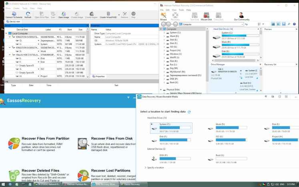Switch to the Properties tab in R-Studio
The image size is (299, 187).
[98, 76]
